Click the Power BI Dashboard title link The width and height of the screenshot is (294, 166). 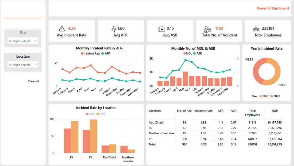tap(273, 8)
